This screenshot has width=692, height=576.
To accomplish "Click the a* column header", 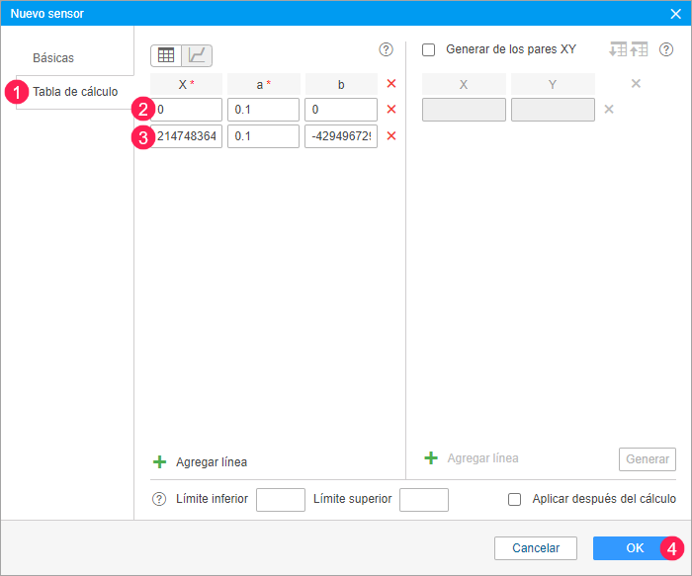I will tap(264, 84).
